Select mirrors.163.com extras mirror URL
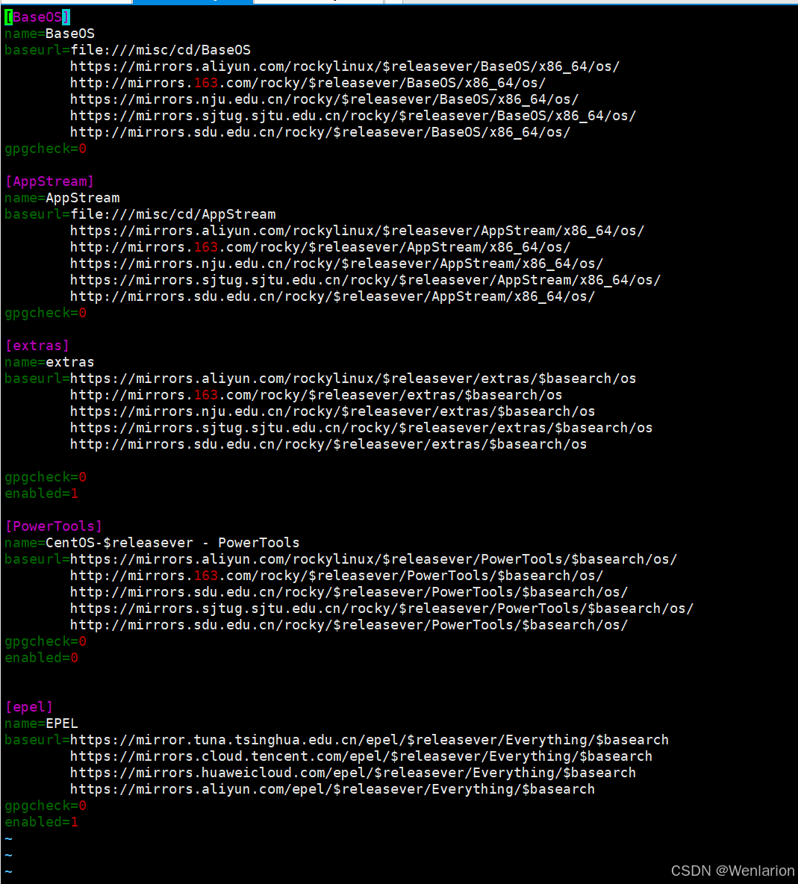Screen dimensions: 798x884 317,395
